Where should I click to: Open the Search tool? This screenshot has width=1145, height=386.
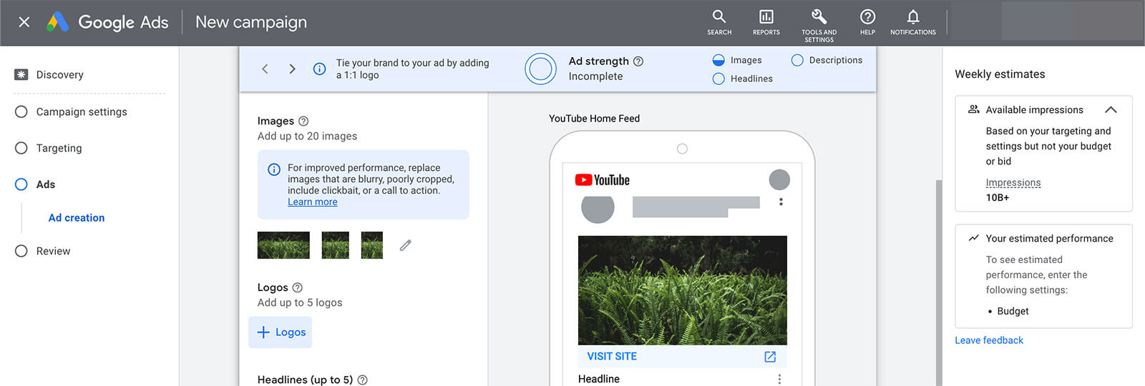click(x=719, y=22)
